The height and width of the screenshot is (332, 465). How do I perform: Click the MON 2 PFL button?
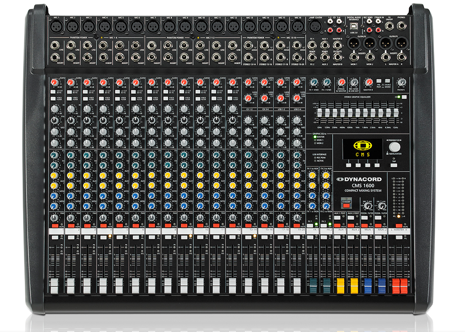point(378,237)
